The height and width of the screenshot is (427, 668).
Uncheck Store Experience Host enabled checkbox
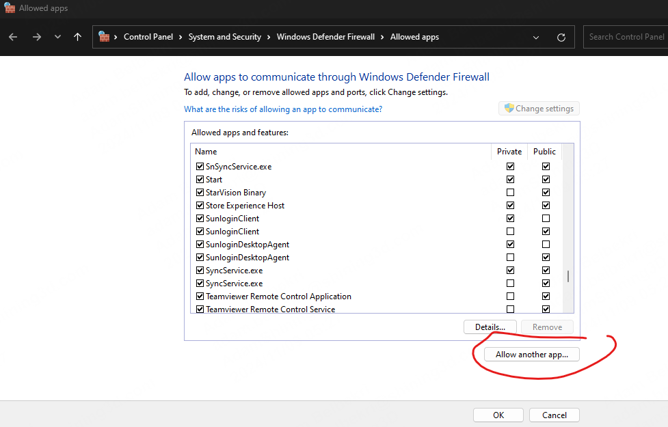[x=200, y=205]
